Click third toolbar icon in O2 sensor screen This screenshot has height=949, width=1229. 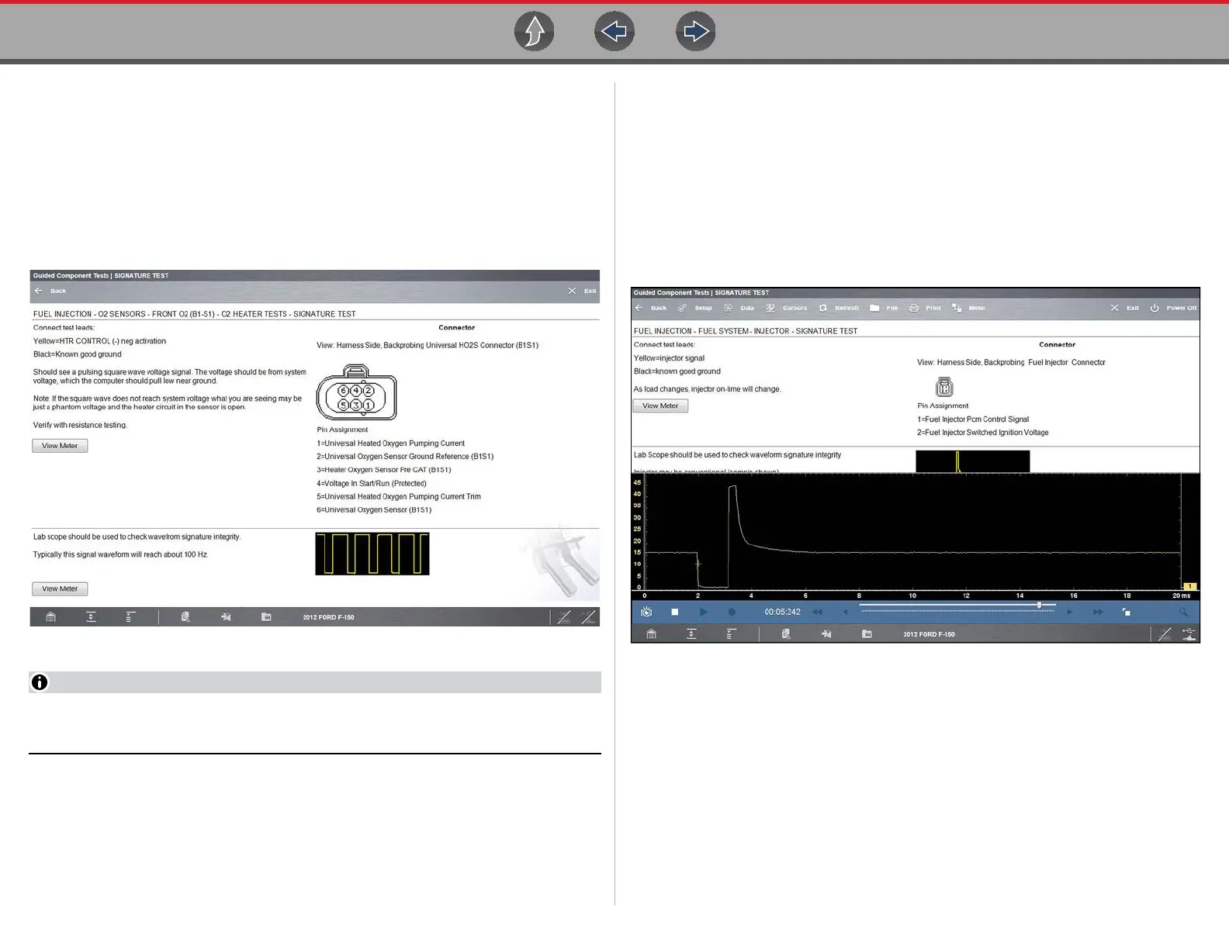pos(131,617)
